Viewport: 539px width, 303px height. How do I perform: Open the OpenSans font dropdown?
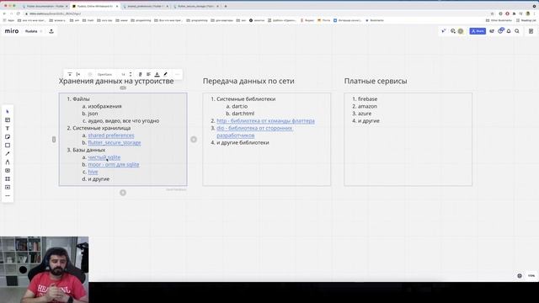tap(104, 74)
